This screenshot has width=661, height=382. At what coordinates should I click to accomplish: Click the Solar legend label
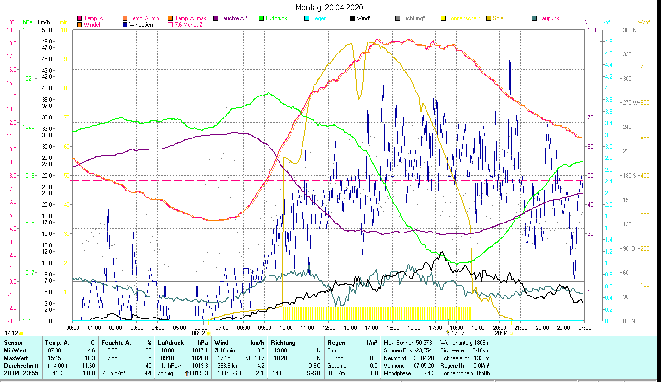500,18
